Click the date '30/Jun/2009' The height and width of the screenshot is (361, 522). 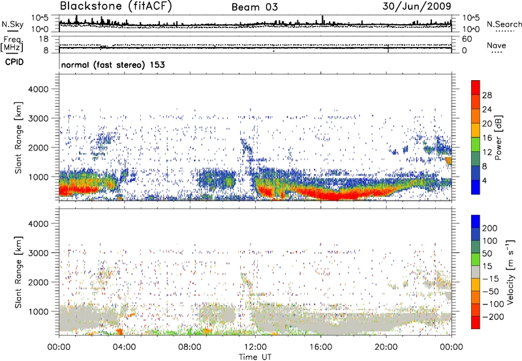tap(417, 6)
